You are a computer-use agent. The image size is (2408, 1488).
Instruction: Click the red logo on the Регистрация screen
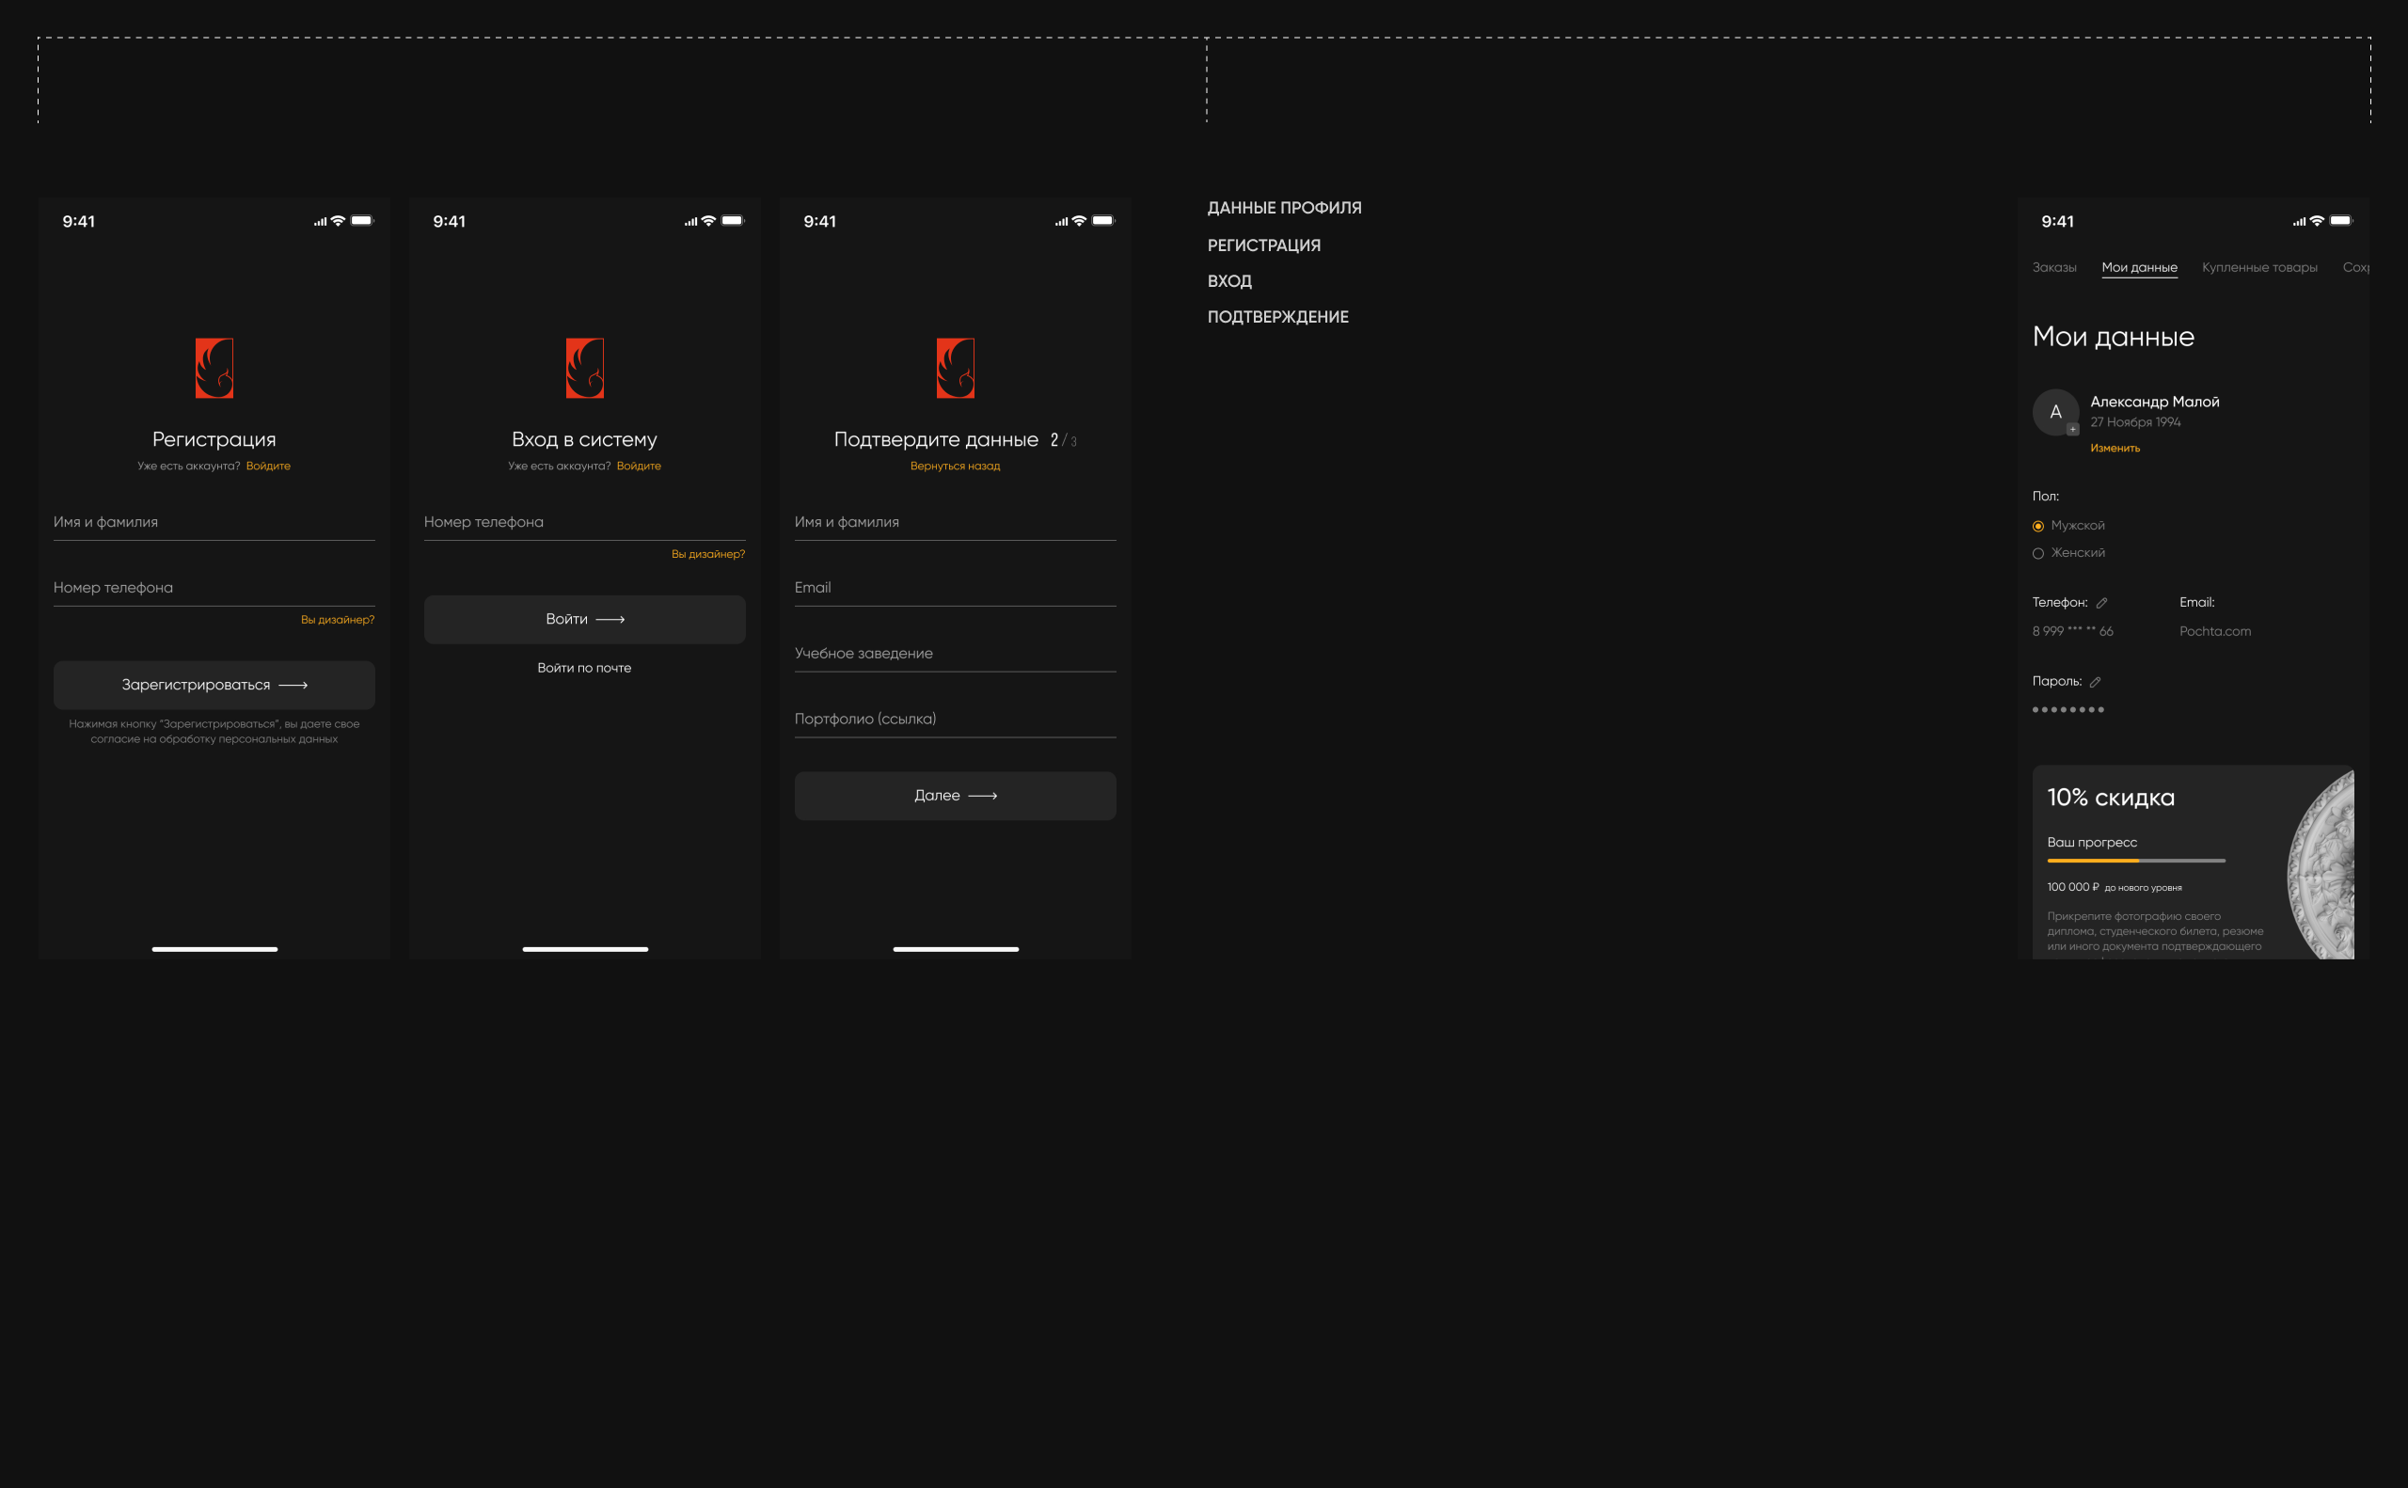pos(214,368)
